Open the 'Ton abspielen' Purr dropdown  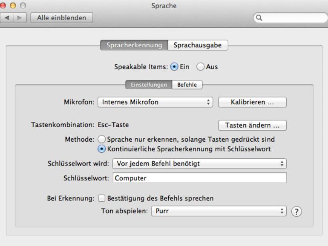(219, 211)
